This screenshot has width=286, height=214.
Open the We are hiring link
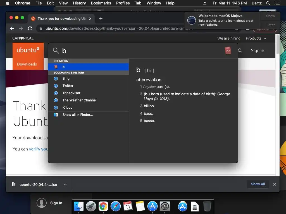[229, 38]
